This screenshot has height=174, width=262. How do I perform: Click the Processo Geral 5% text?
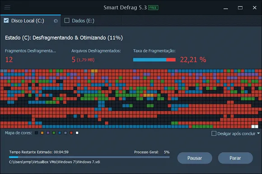[x=152, y=152]
